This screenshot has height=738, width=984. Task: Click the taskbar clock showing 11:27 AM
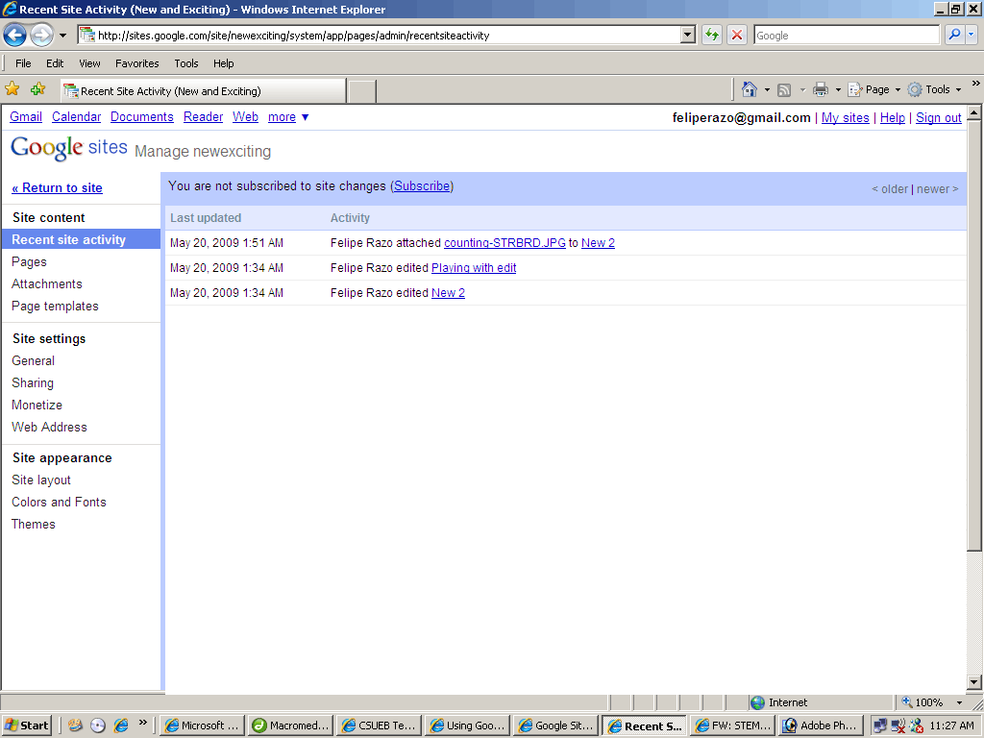tap(951, 726)
